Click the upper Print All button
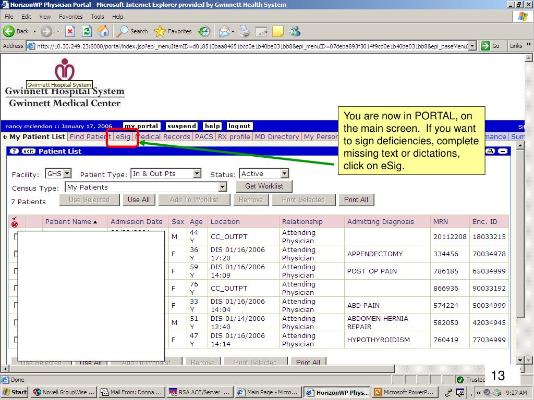The height and width of the screenshot is (400, 534). [356, 200]
